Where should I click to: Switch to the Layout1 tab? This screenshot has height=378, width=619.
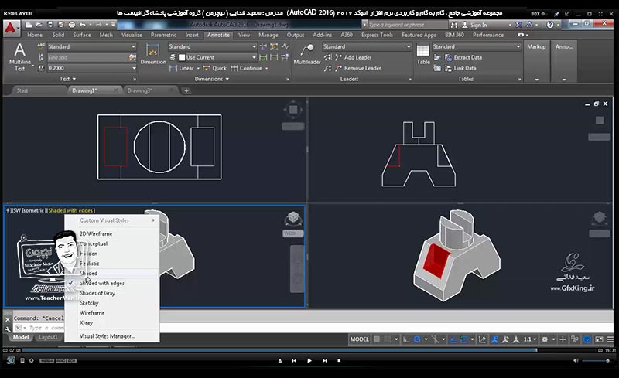48,337
